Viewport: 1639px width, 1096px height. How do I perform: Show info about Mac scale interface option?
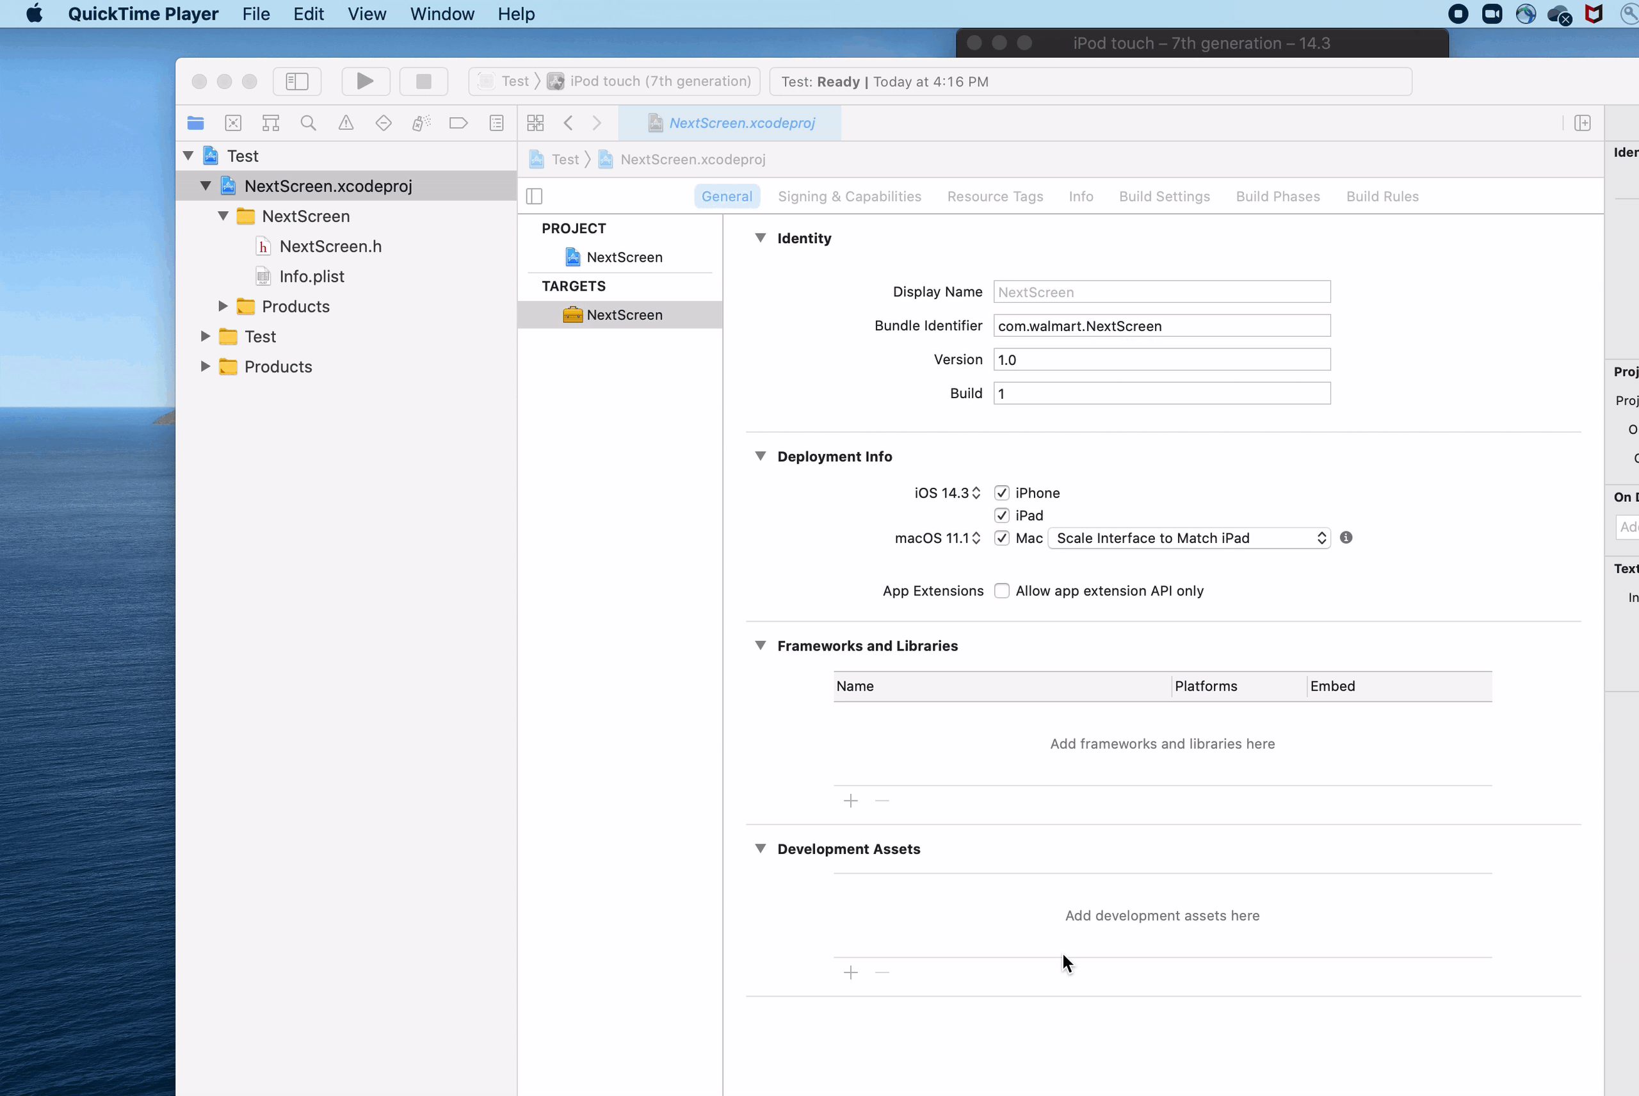coord(1346,538)
